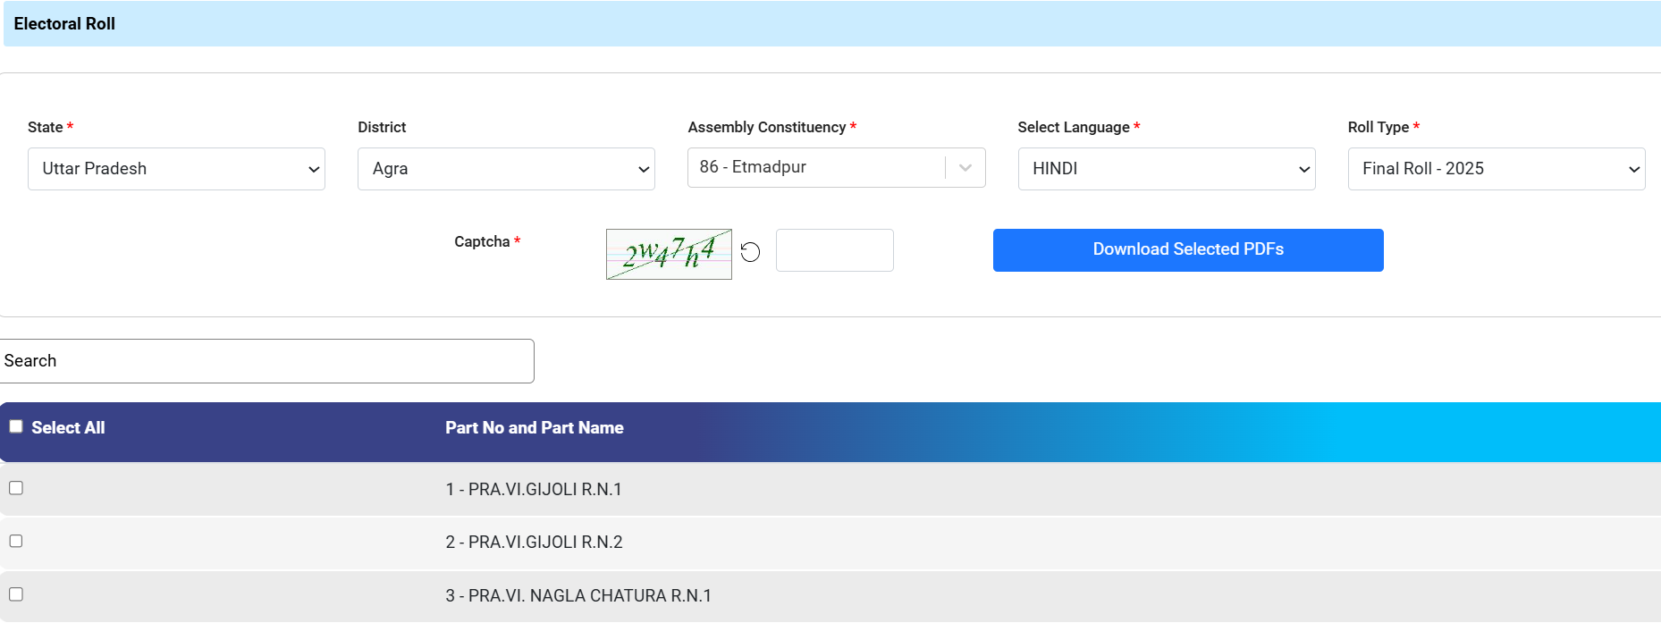The image size is (1661, 623).
Task: Change the language from HINDI dropdown
Action: [x=1166, y=169]
